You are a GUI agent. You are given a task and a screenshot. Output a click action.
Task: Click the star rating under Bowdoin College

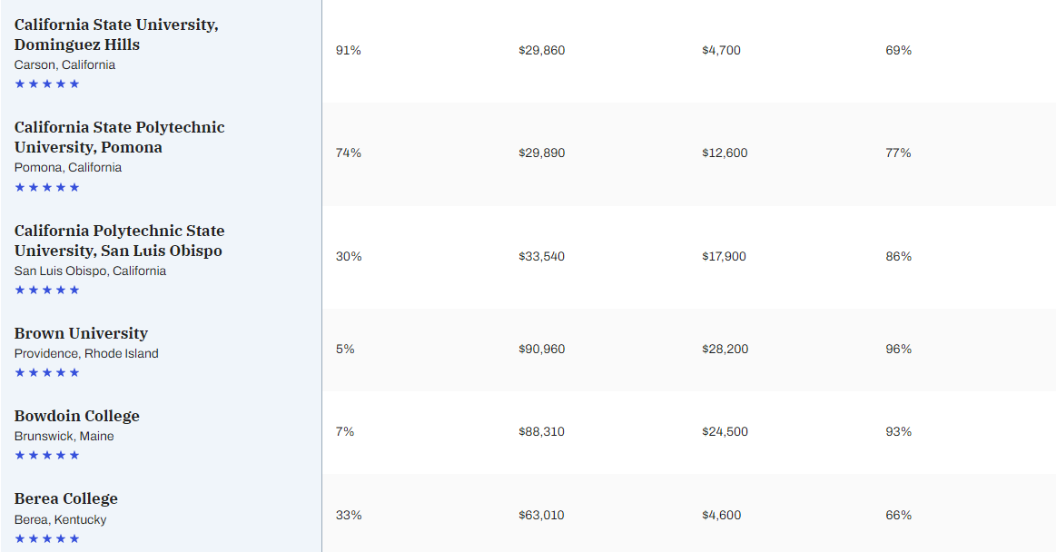(x=47, y=456)
